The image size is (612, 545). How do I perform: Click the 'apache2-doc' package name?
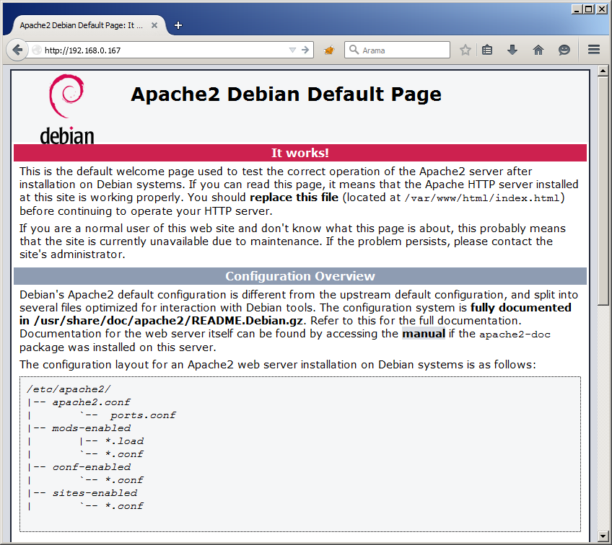pyautogui.click(x=515, y=334)
